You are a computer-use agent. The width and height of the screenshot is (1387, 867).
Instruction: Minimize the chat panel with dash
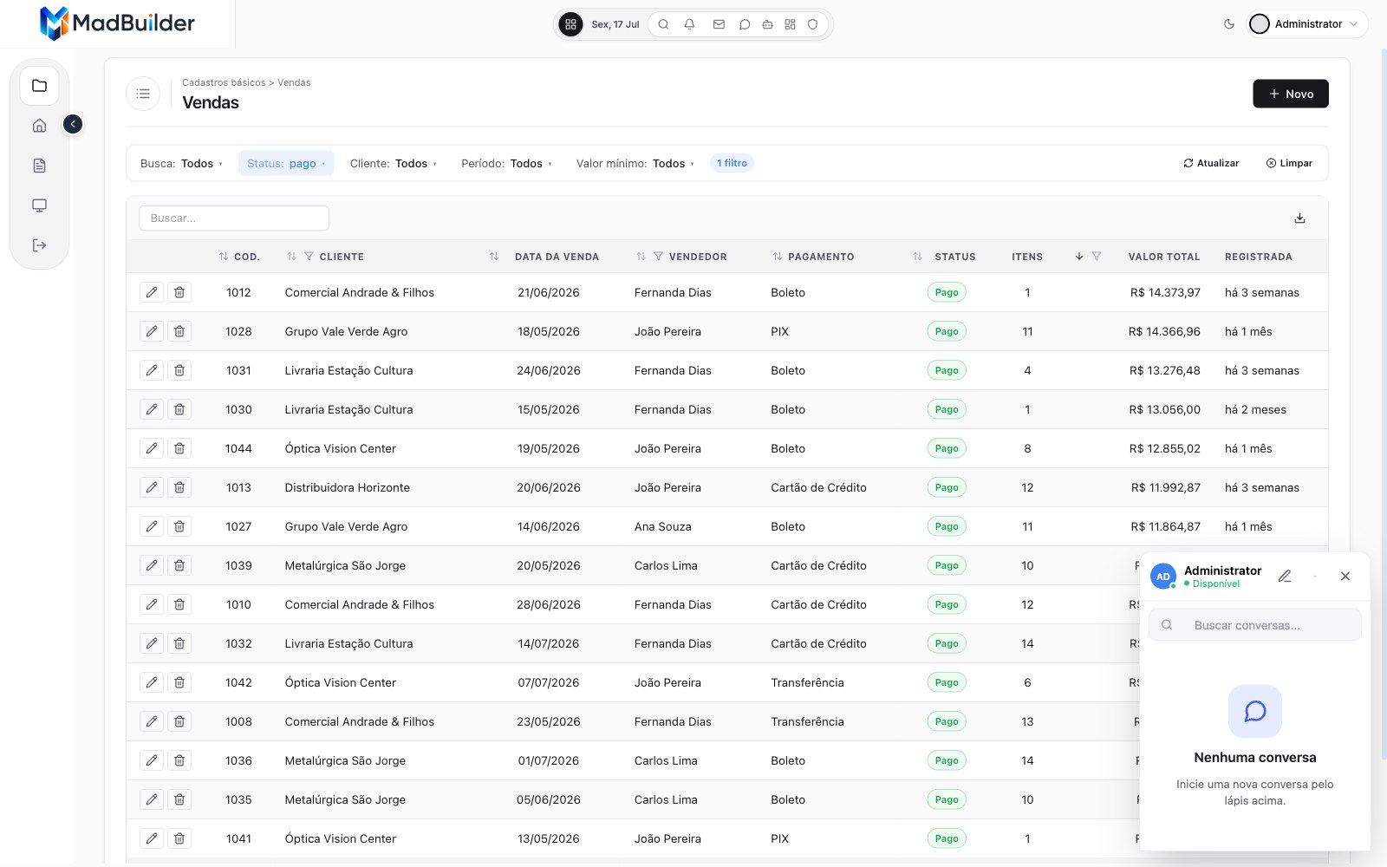click(x=1315, y=576)
